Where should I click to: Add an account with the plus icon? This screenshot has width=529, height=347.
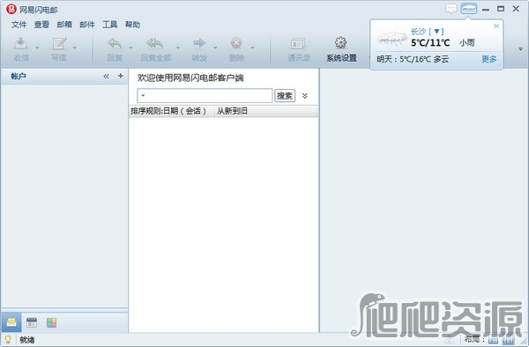tap(121, 76)
